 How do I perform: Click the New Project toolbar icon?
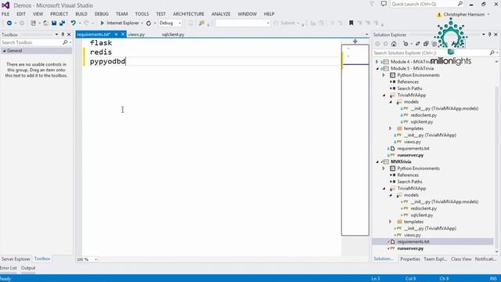33,23
